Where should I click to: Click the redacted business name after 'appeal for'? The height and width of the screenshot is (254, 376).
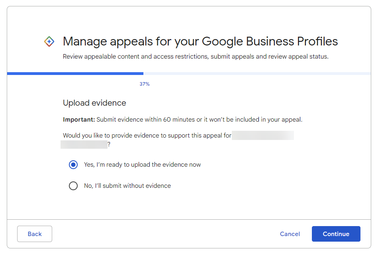coord(263,136)
